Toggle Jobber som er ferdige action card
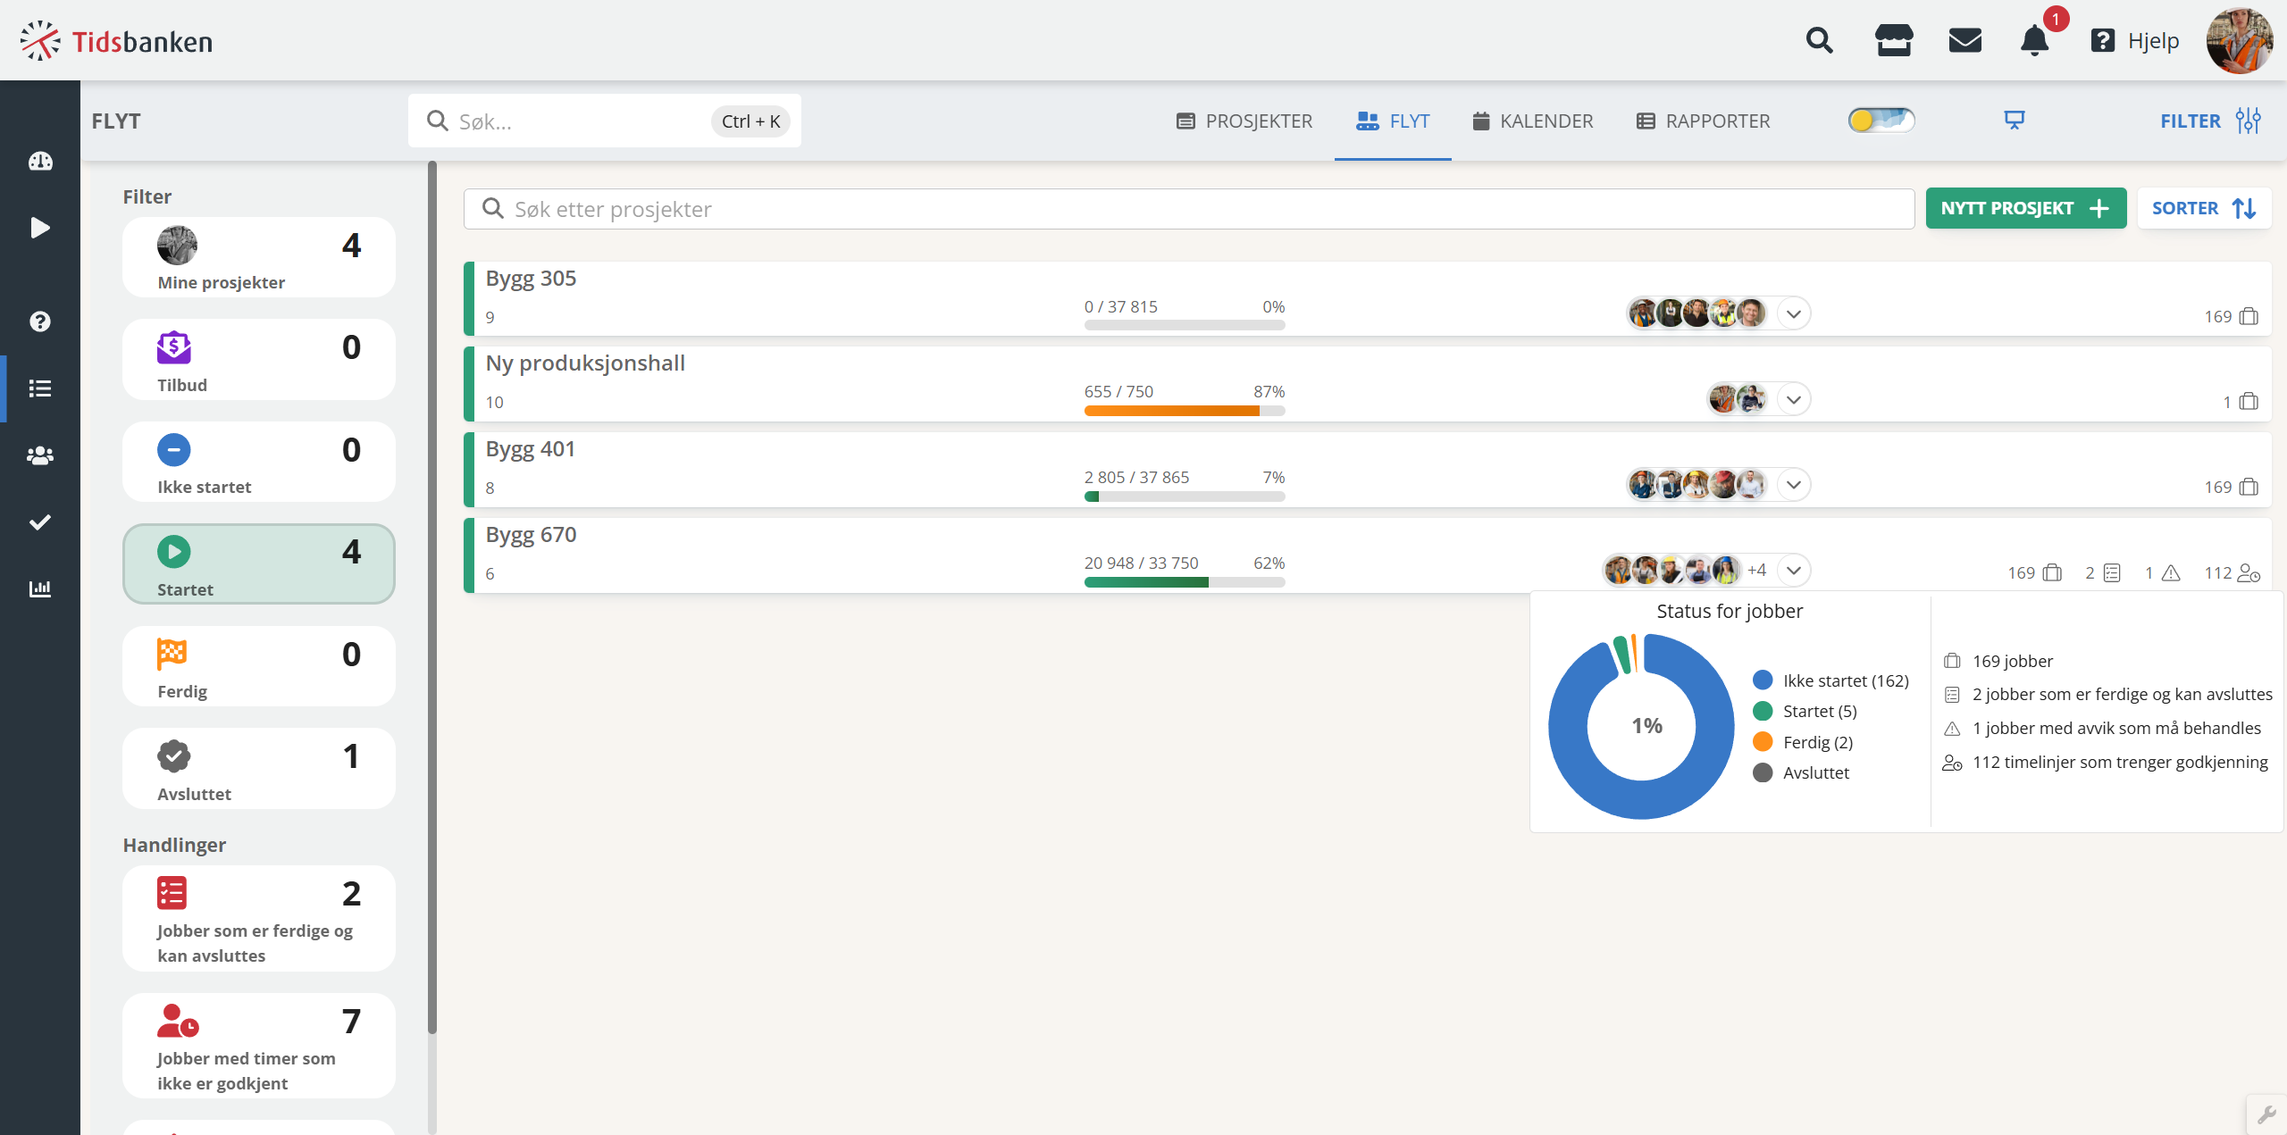This screenshot has height=1135, width=2287. click(259, 919)
